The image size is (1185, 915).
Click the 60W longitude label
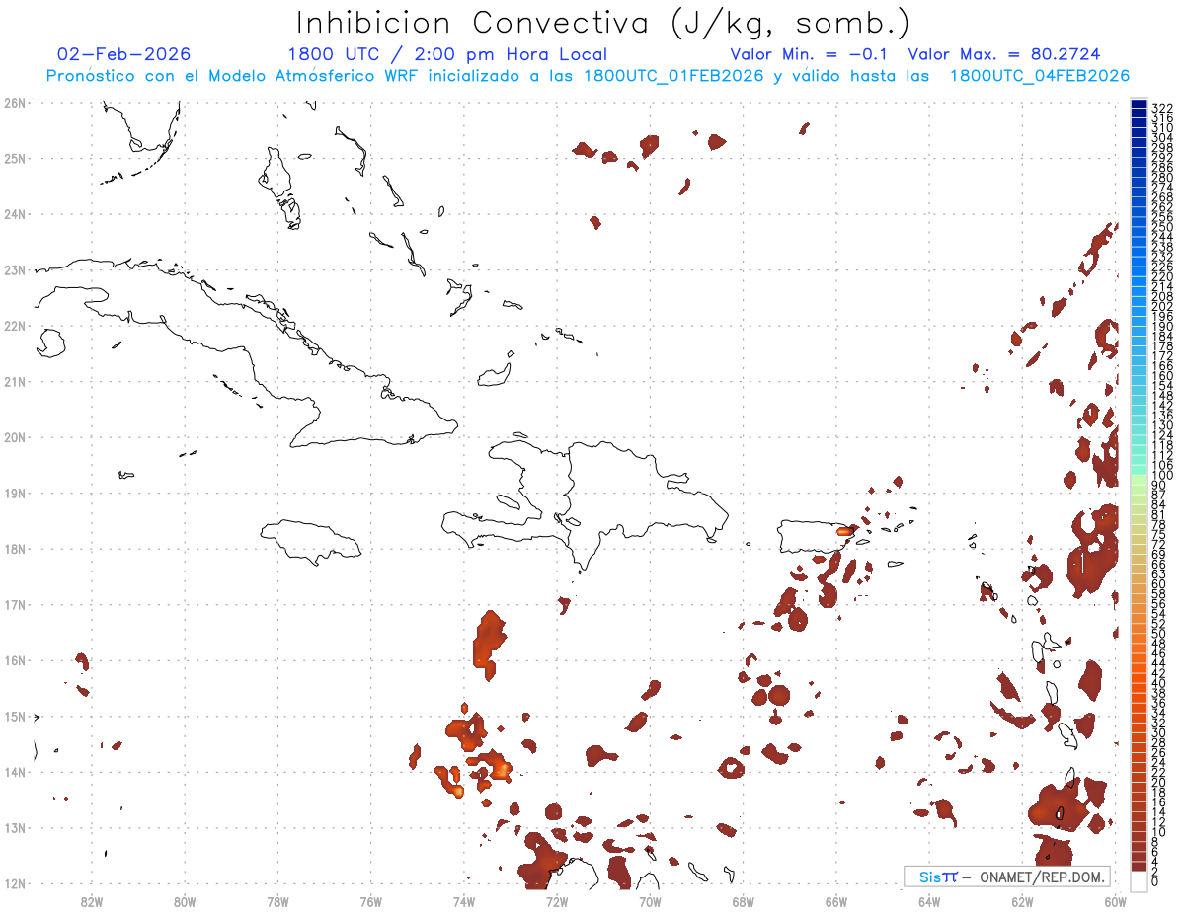(x=1116, y=900)
